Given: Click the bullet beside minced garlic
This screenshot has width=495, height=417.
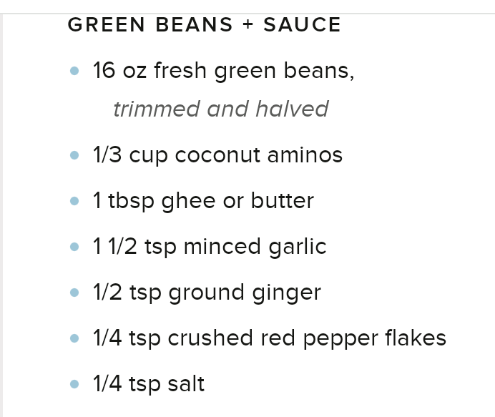Looking at the screenshot, I should click(74, 247).
